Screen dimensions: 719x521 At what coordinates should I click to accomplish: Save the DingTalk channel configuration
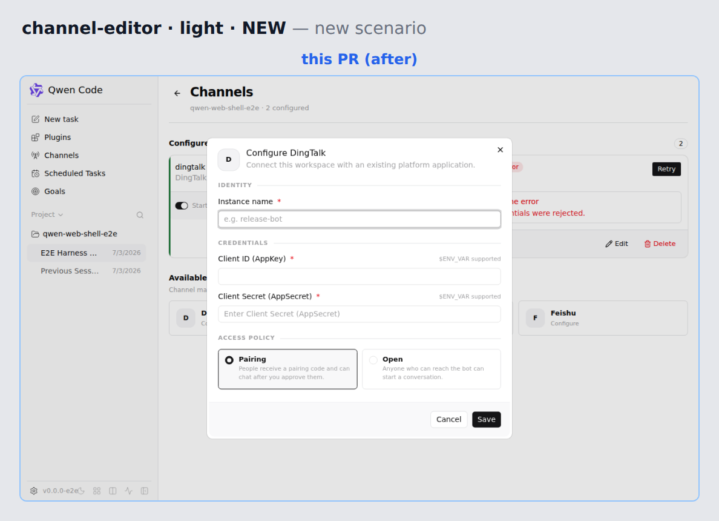click(x=486, y=419)
